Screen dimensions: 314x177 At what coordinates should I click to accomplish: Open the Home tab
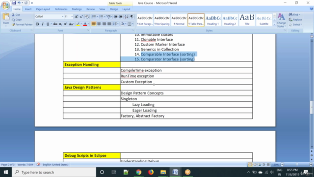point(17,9)
